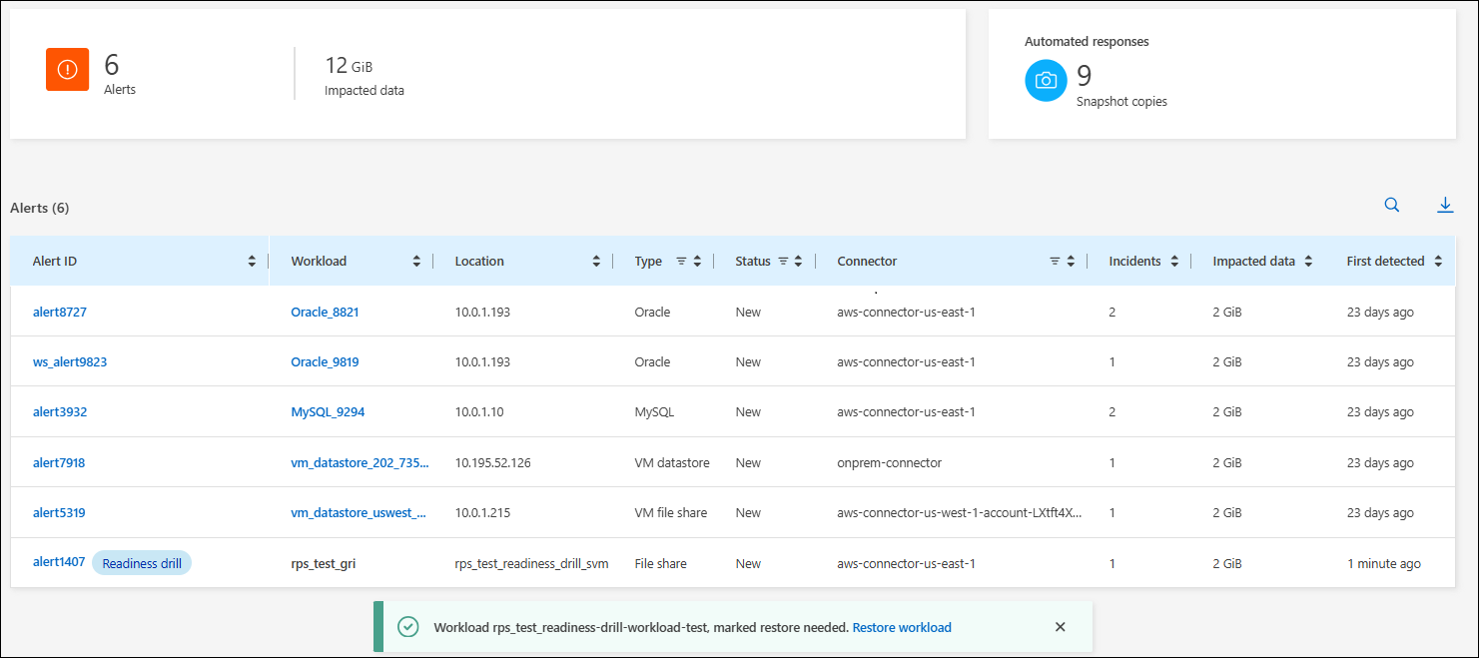Open the MySQL_9294 workload link
The width and height of the screenshot is (1479, 658).
tap(328, 412)
